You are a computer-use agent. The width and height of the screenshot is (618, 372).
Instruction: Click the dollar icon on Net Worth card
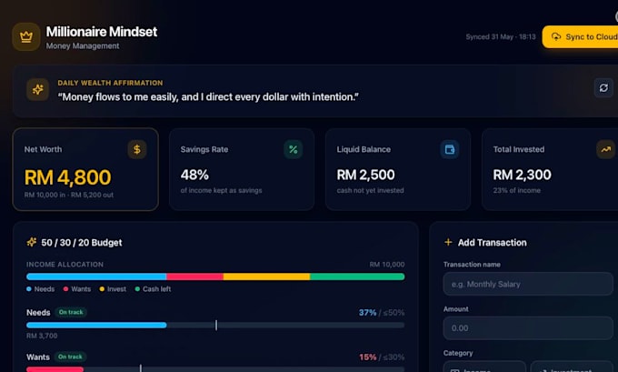(136, 149)
